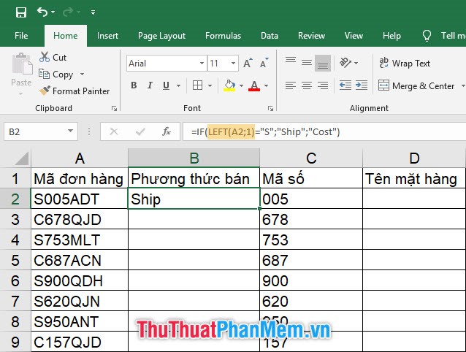Click the formula bar with the IF formula
The image size is (466, 352).
[324, 131]
